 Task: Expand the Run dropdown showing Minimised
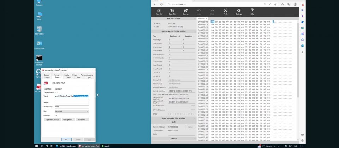(72, 111)
